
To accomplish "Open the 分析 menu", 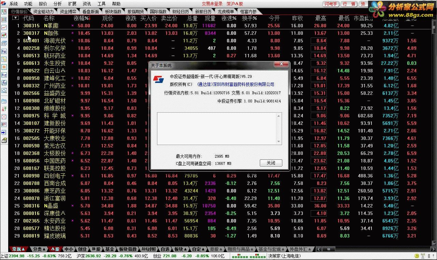I will [58, 4].
